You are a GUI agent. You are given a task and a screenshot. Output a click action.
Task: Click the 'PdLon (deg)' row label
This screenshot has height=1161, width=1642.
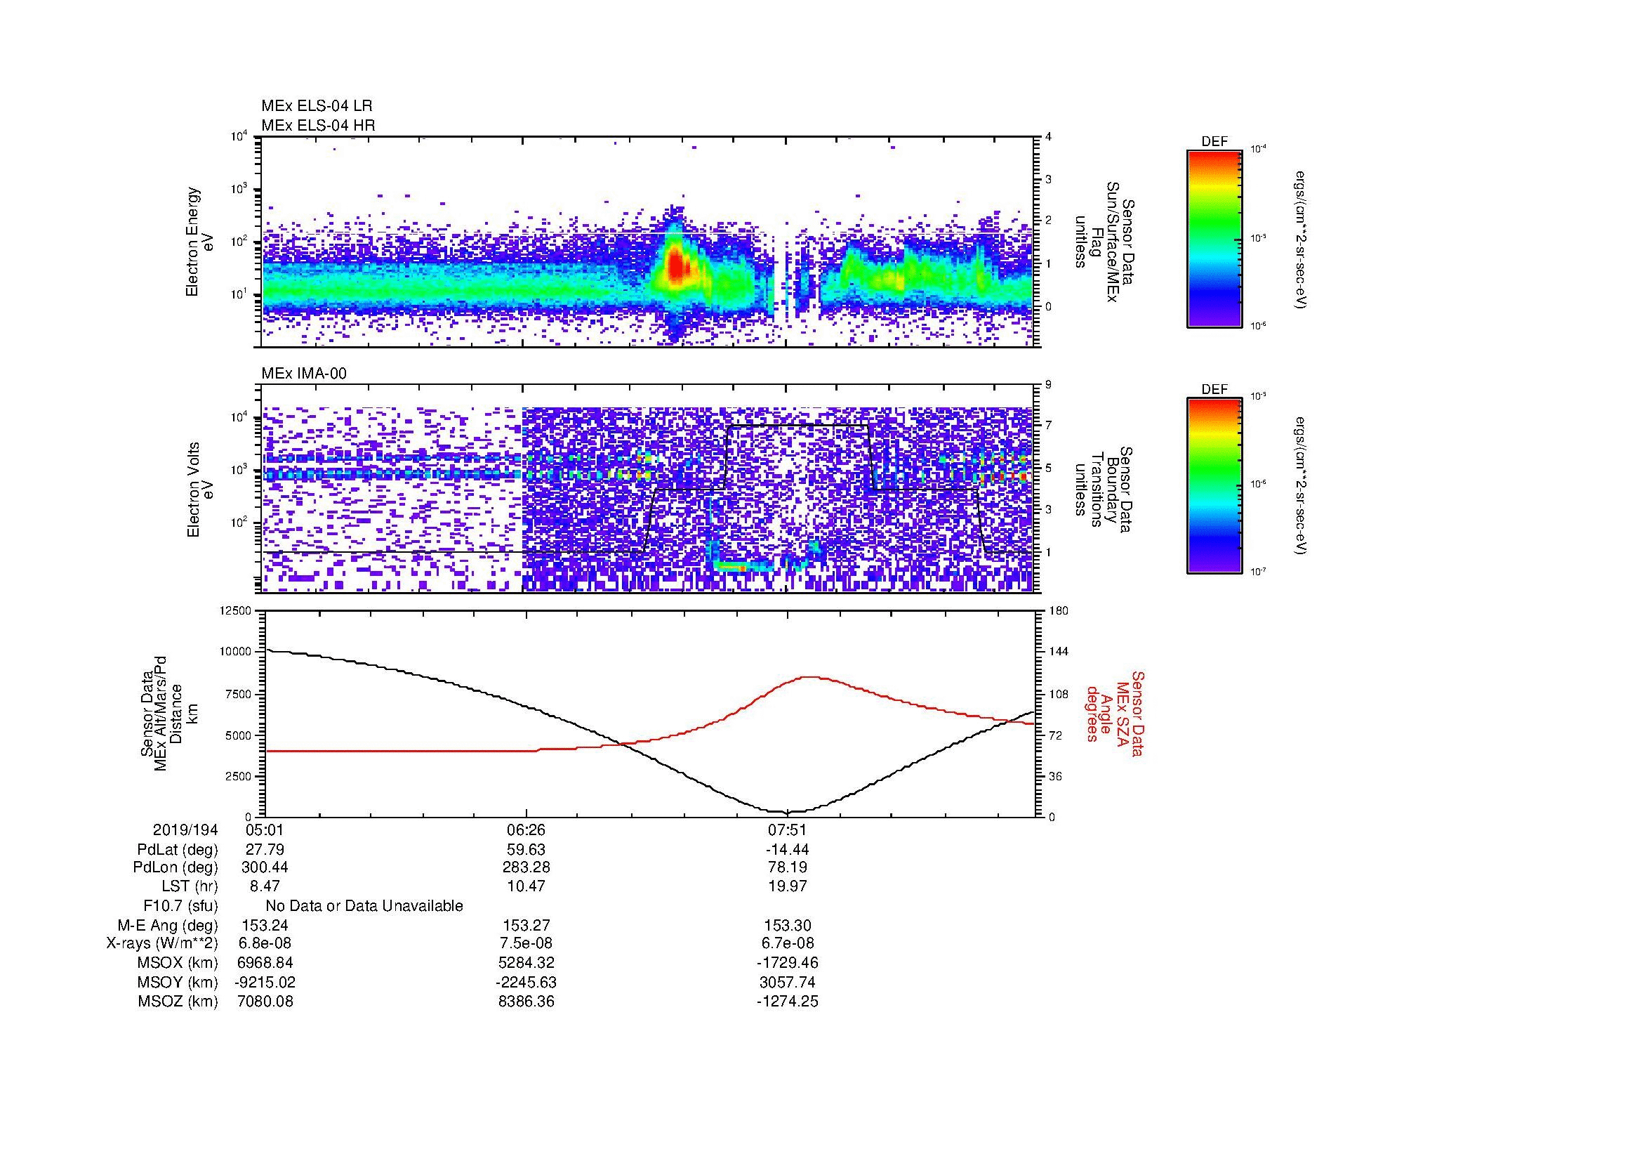click(x=176, y=867)
